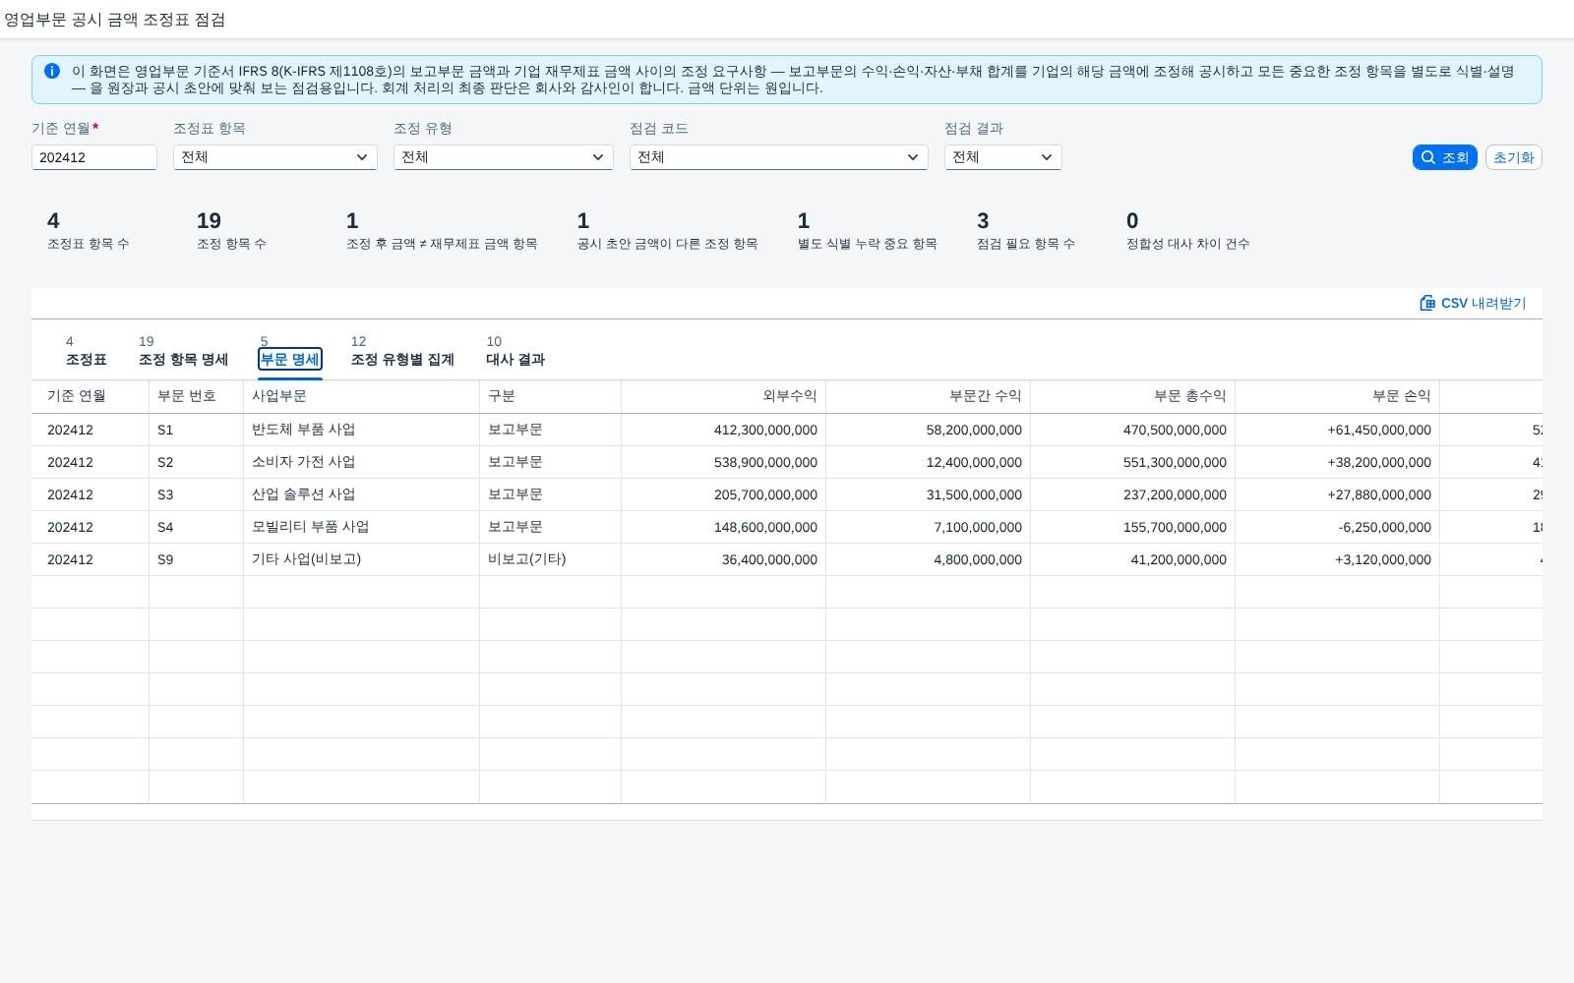Viewport: 1574px width, 983px height.
Task: Click the 별도 식별 누락 중요 항목 KPI
Action: click(x=867, y=231)
